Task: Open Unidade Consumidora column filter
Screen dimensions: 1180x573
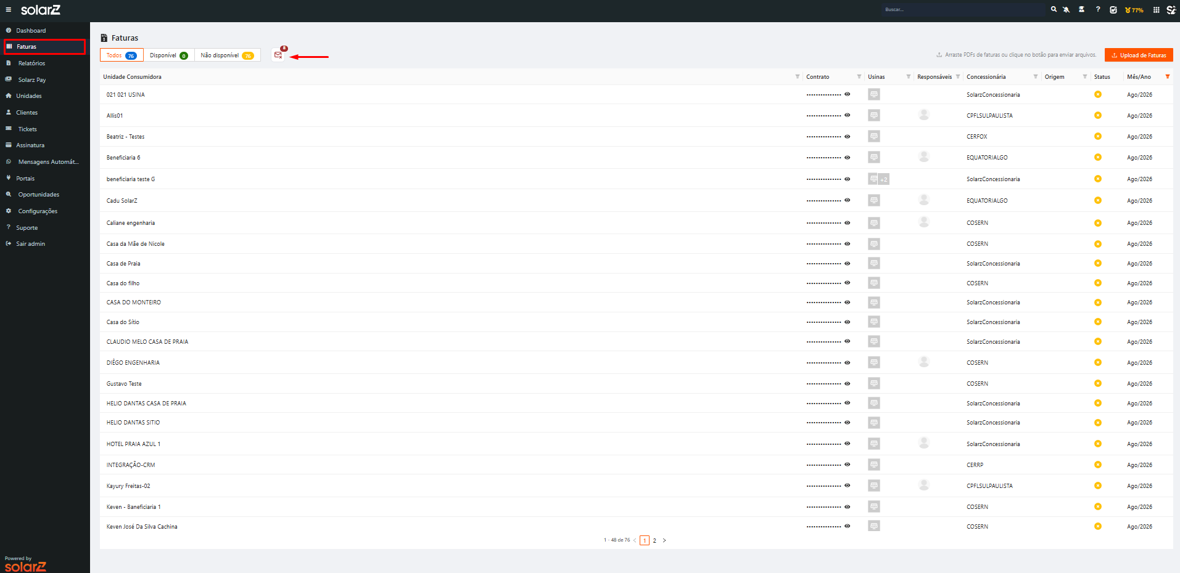Action: tap(798, 76)
